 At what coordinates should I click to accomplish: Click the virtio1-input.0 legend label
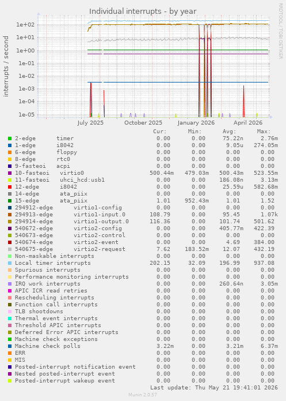pyautogui.click(x=100, y=215)
